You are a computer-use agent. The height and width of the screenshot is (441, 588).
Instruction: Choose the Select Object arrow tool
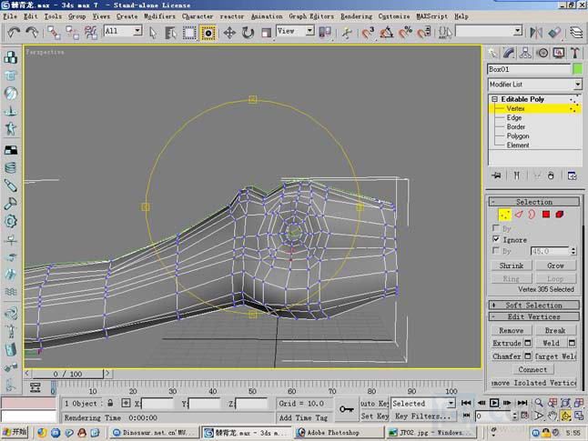click(x=152, y=33)
